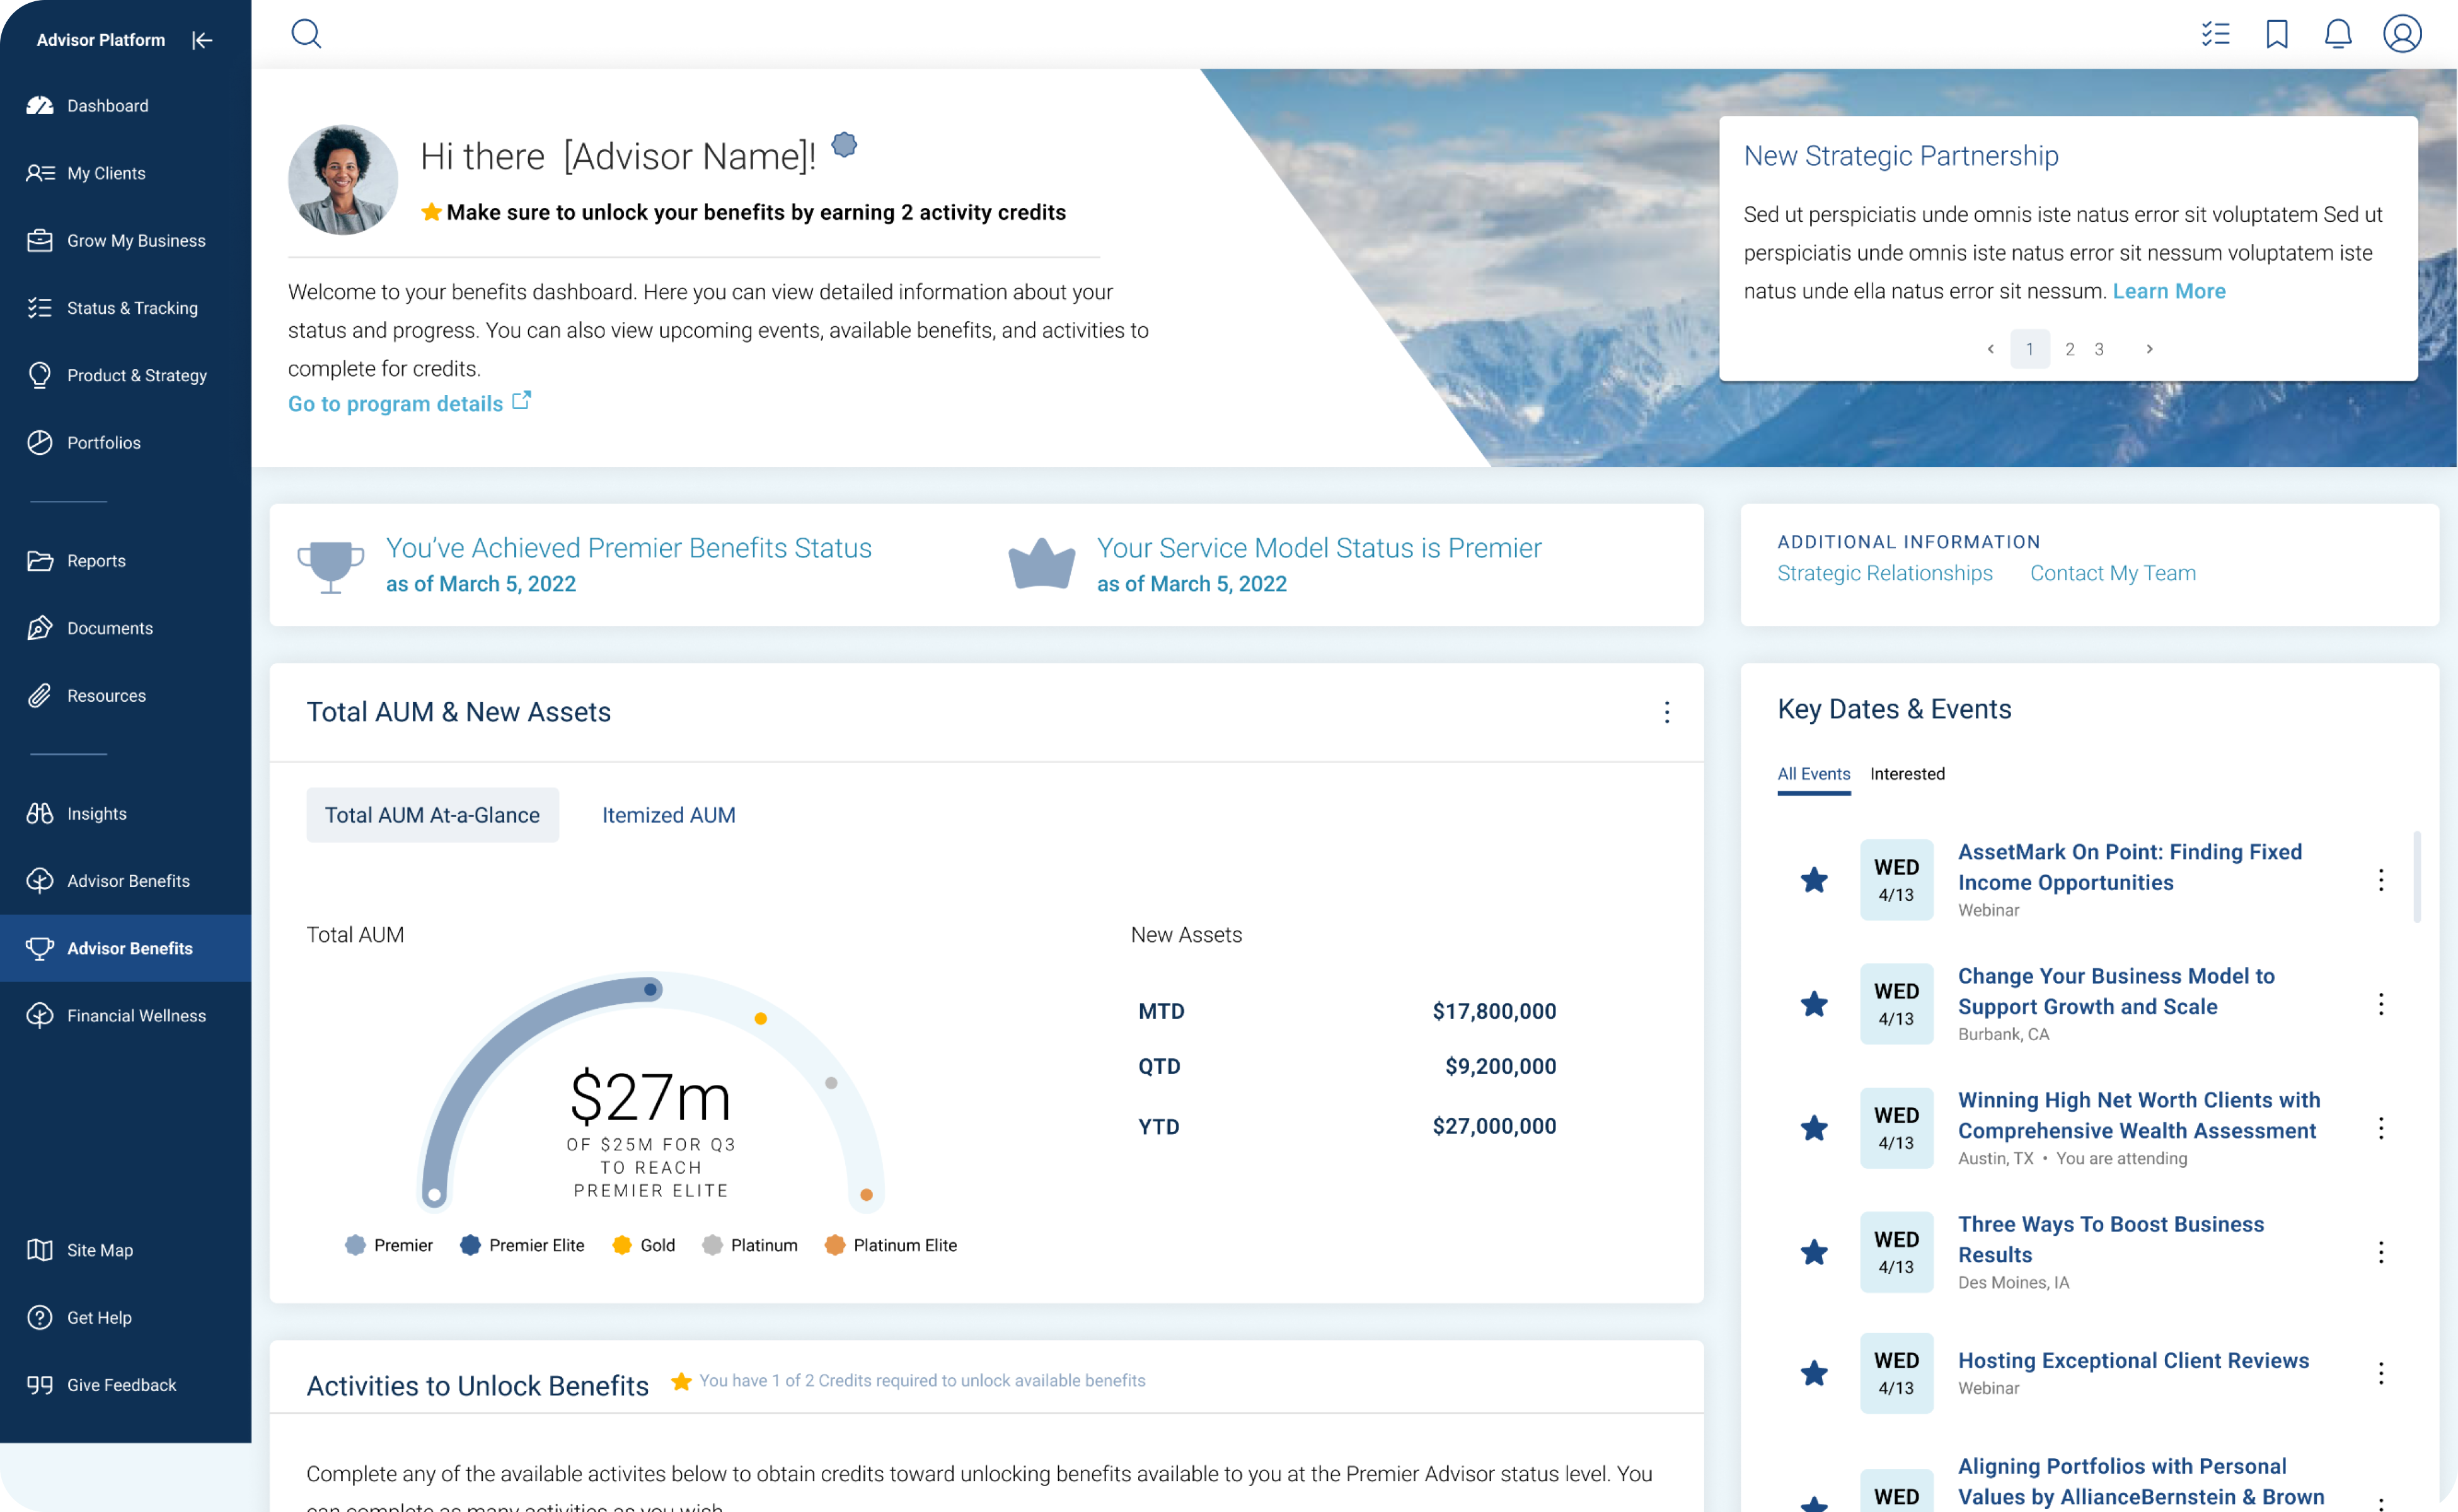Toggle star for Change Your Business Model event
Viewport: 2458px width, 1512px height.
click(x=1814, y=1004)
